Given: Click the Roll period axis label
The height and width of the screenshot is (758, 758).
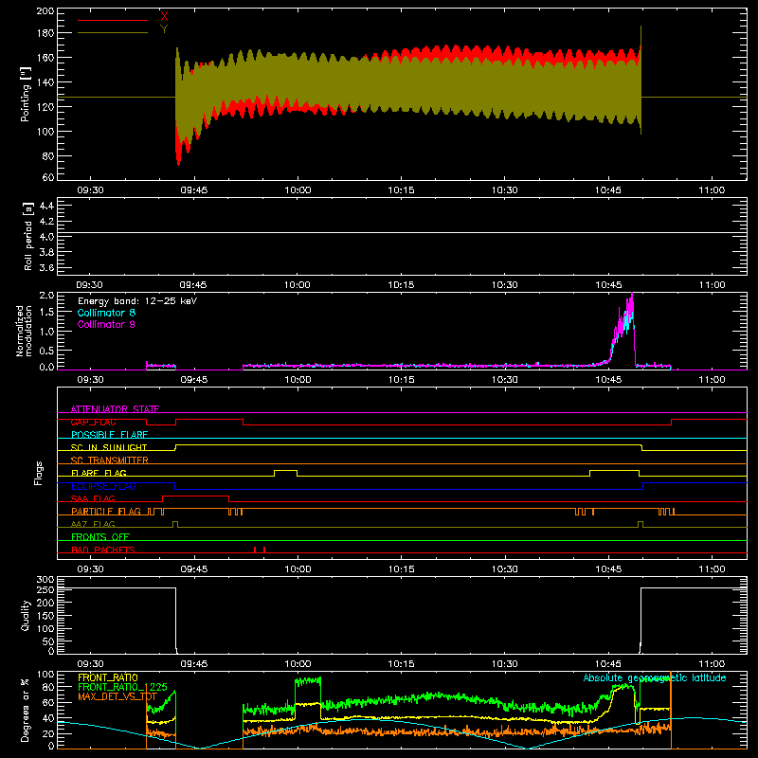Looking at the screenshot, I should pos(28,236).
